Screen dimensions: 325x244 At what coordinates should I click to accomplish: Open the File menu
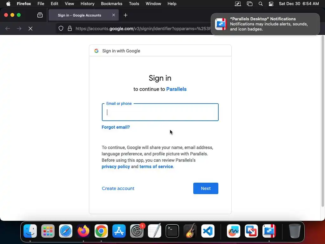point(41,4)
